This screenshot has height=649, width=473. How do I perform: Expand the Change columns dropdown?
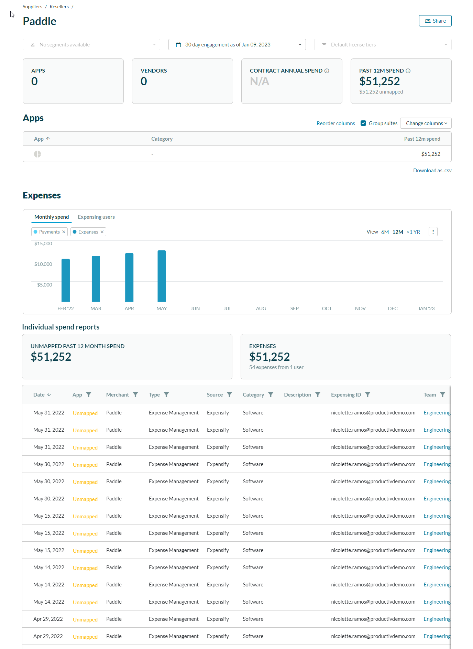pos(426,123)
